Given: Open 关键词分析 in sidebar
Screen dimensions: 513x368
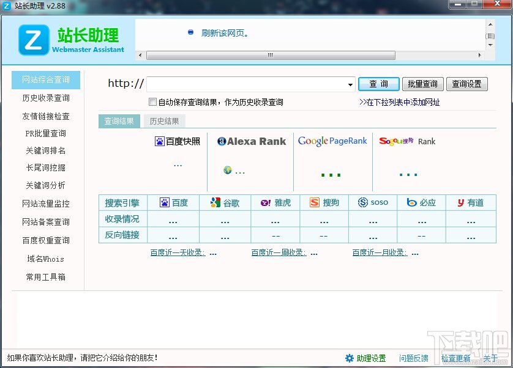Looking at the screenshot, I should (46, 185).
